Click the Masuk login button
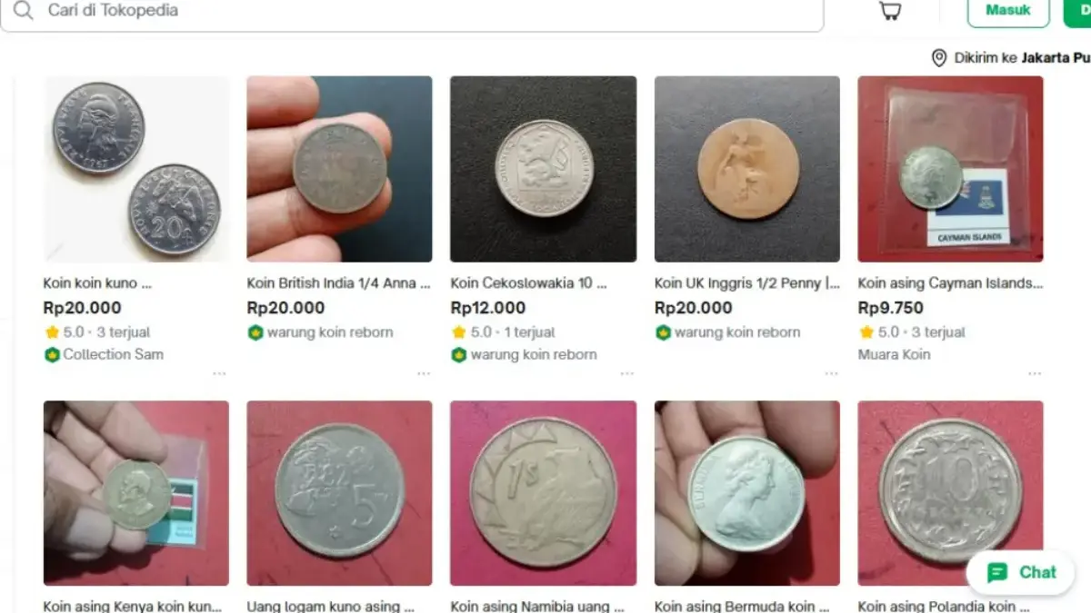This screenshot has height=613, width=1091. [1007, 11]
